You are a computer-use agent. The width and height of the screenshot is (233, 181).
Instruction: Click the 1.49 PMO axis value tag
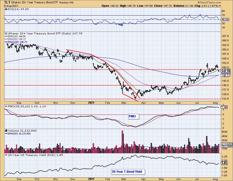tap(224, 107)
